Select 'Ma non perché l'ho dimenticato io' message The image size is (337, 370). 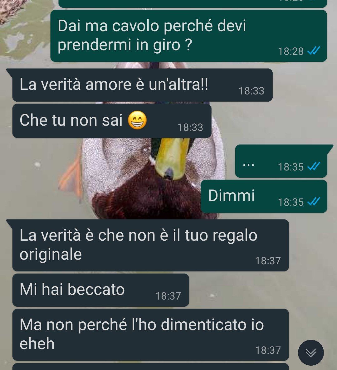(150, 334)
